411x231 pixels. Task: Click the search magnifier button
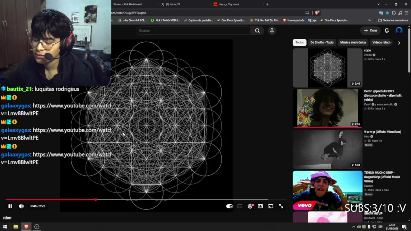click(x=257, y=30)
